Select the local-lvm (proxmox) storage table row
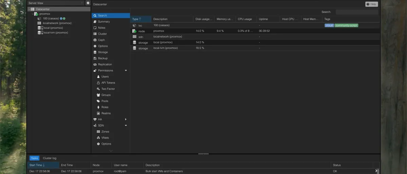Screen dimensions: 407x174 point(255,48)
